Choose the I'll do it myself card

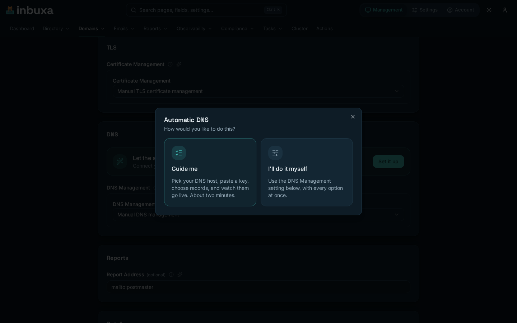tap(307, 172)
